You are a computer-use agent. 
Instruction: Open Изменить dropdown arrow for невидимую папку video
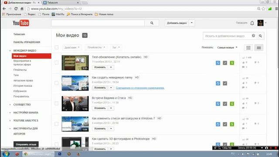click(x=111, y=88)
